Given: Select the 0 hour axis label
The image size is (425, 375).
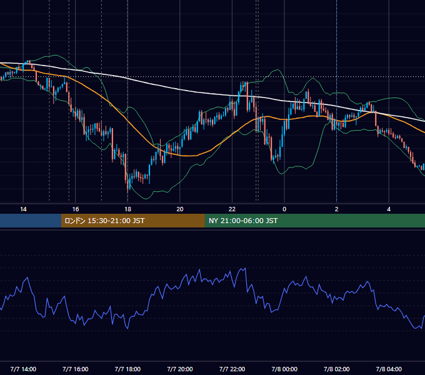Looking at the screenshot, I should click(284, 209).
